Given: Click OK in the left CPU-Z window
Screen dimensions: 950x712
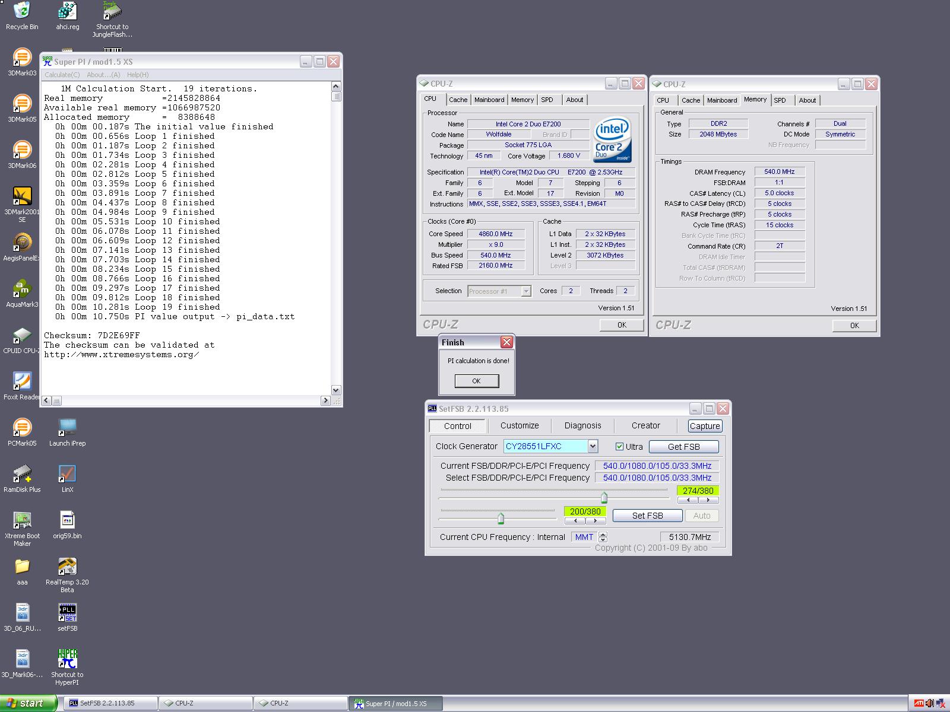Looking at the screenshot, I should point(622,325).
